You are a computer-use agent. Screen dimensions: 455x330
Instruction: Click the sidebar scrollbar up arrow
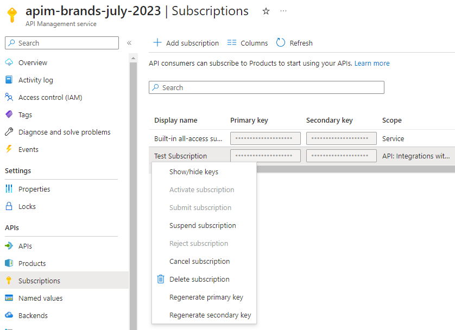point(133,58)
